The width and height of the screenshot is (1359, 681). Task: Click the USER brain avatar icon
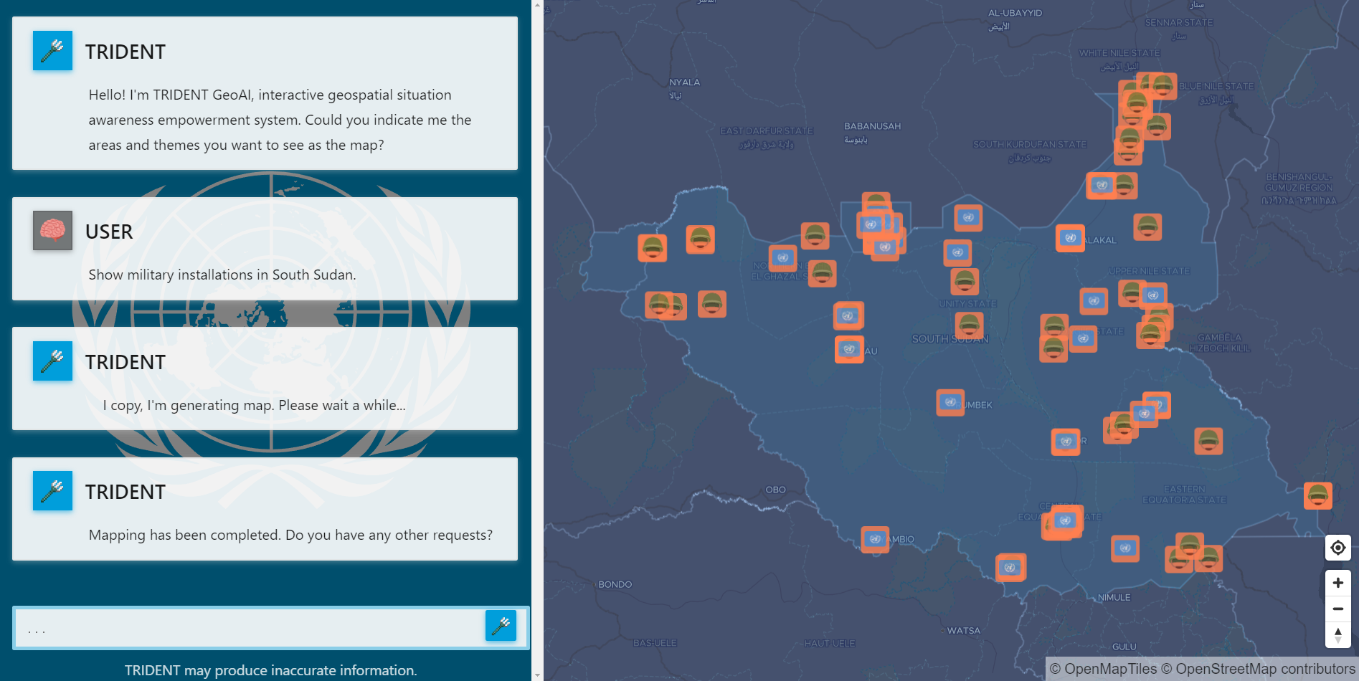[x=52, y=230]
